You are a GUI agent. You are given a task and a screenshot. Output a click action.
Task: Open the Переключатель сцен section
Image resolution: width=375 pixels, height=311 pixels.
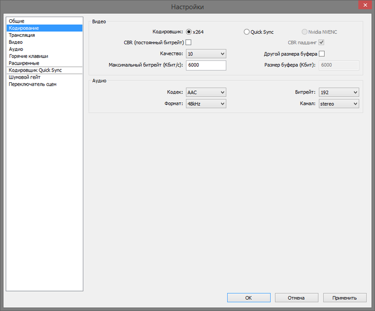44,84
